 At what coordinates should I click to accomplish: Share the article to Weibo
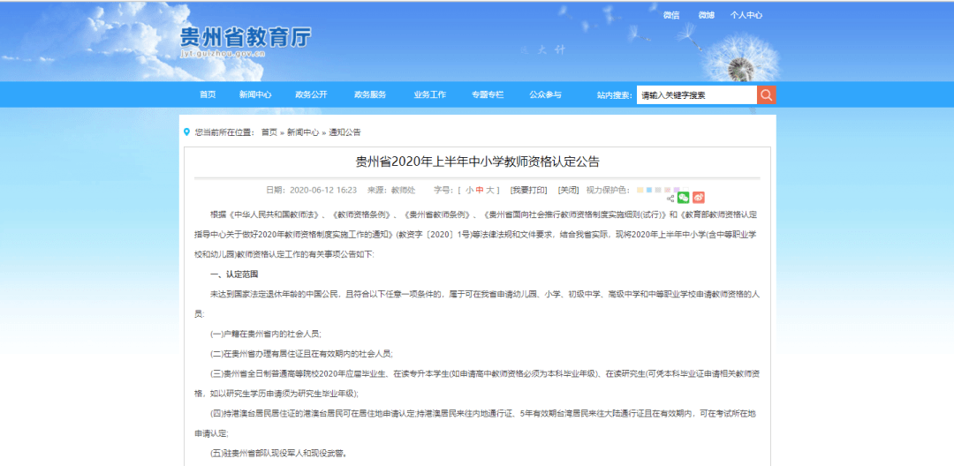(699, 198)
